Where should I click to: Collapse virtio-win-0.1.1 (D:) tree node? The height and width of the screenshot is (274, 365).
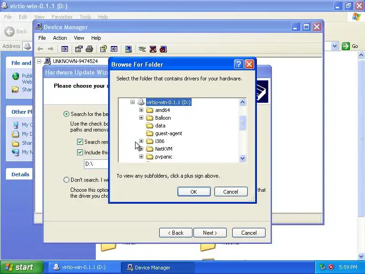click(x=132, y=102)
